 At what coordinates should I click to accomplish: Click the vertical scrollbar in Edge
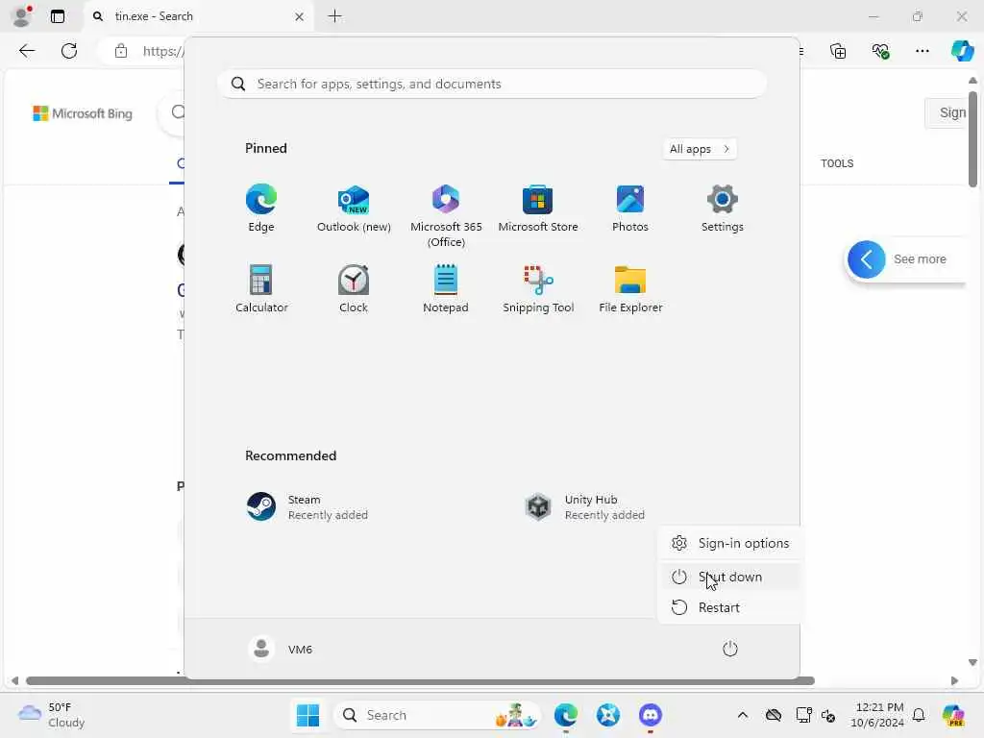[972, 139]
